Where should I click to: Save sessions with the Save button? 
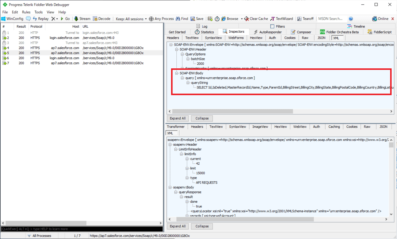(x=197, y=19)
